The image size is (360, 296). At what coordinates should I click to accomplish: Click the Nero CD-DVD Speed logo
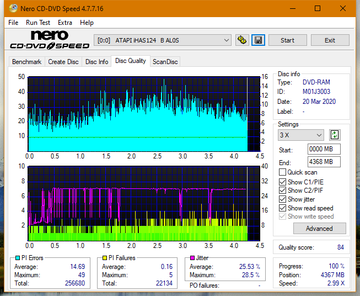pos(50,40)
